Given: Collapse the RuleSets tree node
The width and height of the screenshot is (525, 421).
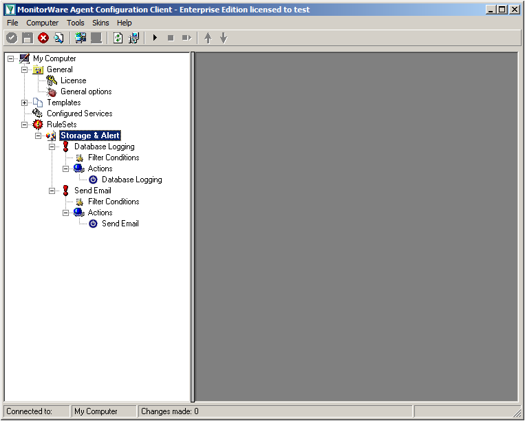Looking at the screenshot, I should point(25,125).
